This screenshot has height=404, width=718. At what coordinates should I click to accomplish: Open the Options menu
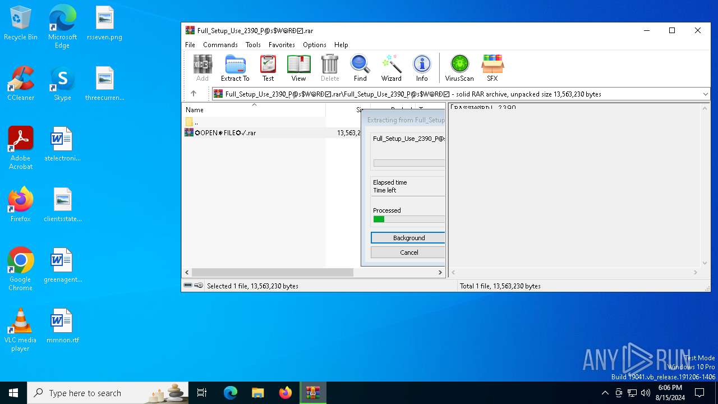click(x=315, y=45)
